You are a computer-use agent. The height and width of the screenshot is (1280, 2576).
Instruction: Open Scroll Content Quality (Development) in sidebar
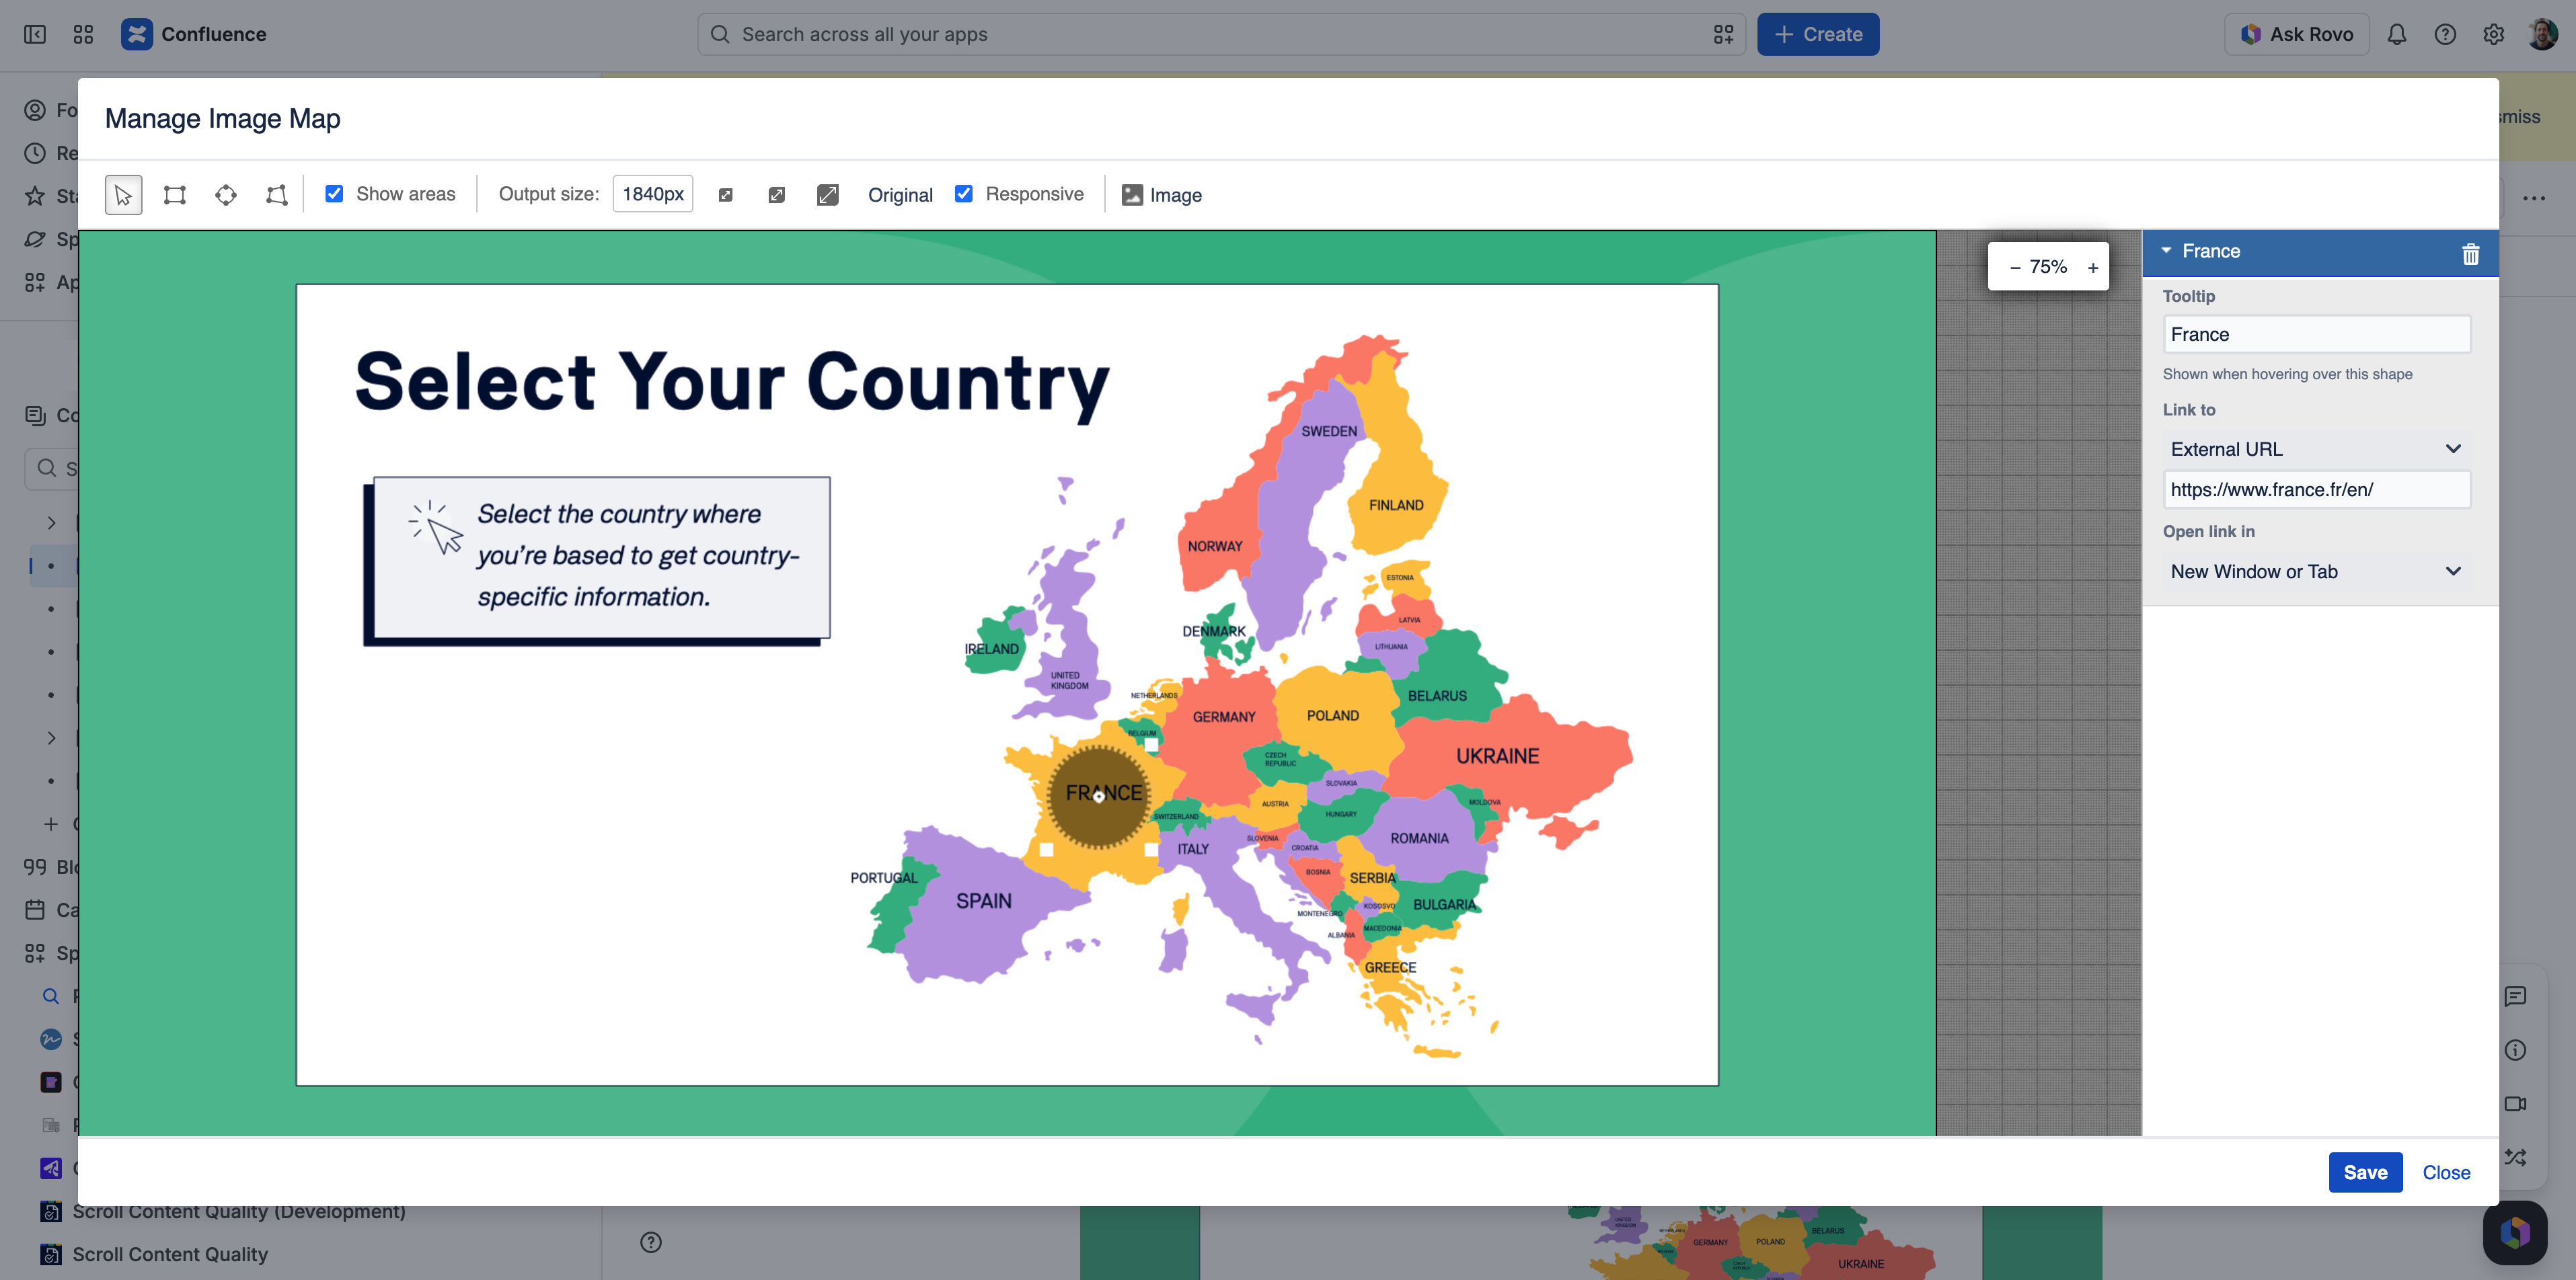239,1211
